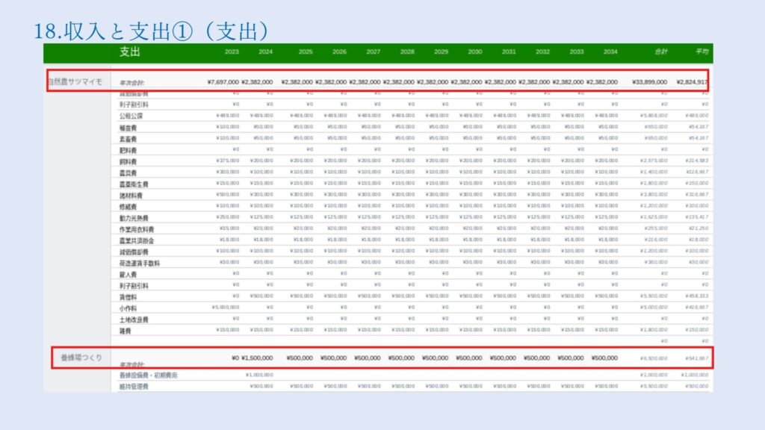Image resolution: width=765 pixels, height=430 pixels.
Task: Click the ¥5,000,000 value in 小作料 row
Action: pos(226,307)
